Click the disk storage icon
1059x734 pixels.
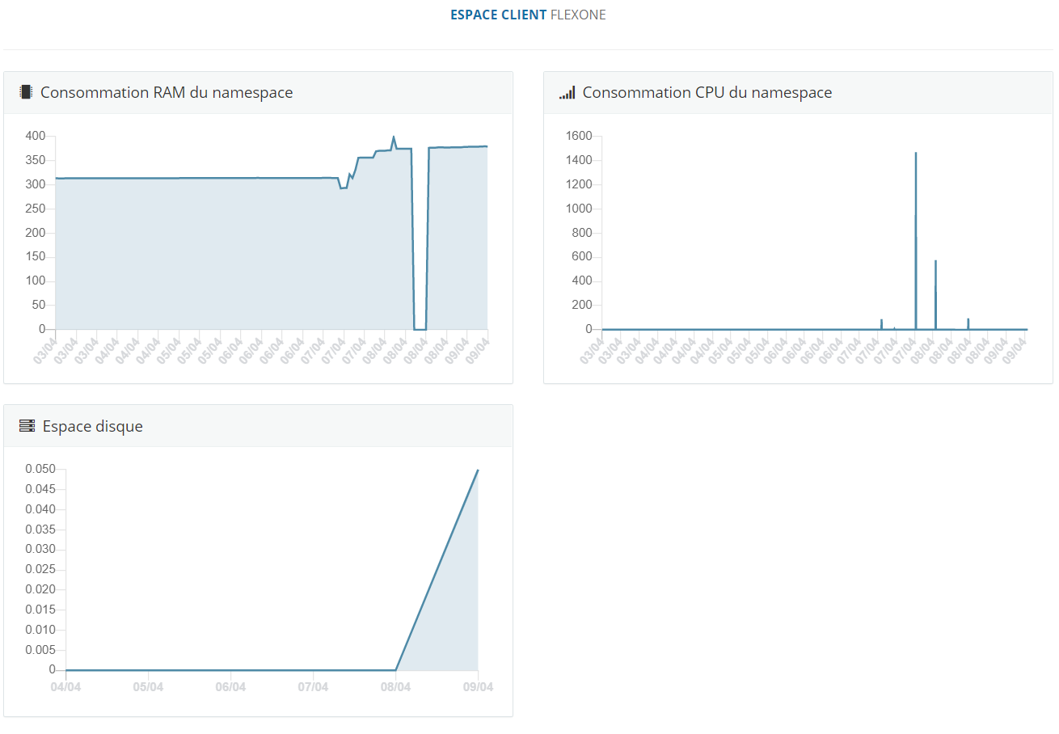pos(27,426)
